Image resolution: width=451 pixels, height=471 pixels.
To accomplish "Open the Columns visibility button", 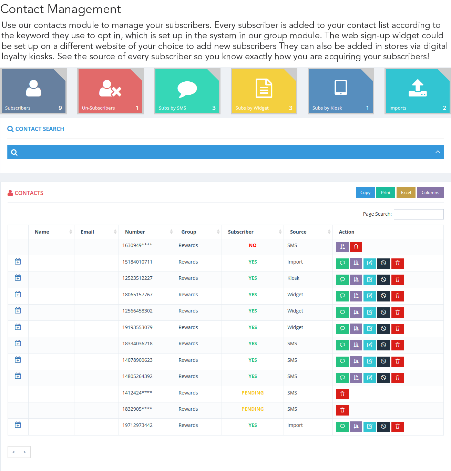I will [x=430, y=192].
